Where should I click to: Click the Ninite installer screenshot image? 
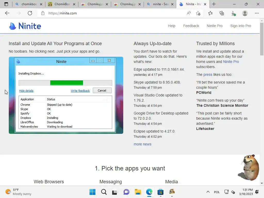tap(66, 95)
